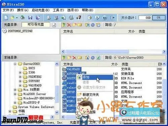The width and height of the screenshot is (168, 126).
Task: Click the Save As toolbar icon
Action: pos(38,18)
